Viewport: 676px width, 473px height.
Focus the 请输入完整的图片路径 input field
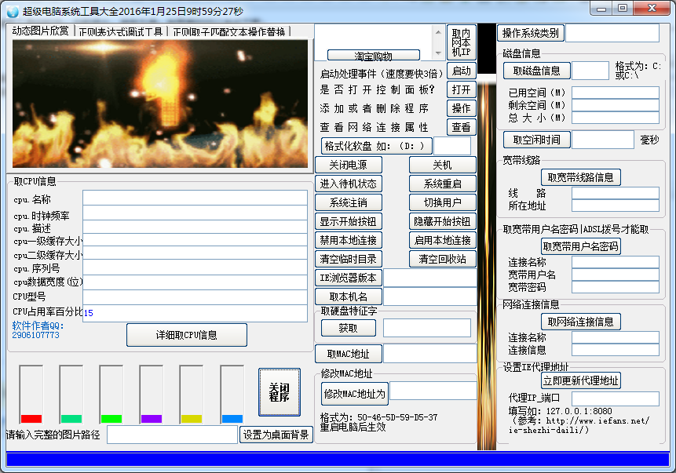(x=171, y=435)
